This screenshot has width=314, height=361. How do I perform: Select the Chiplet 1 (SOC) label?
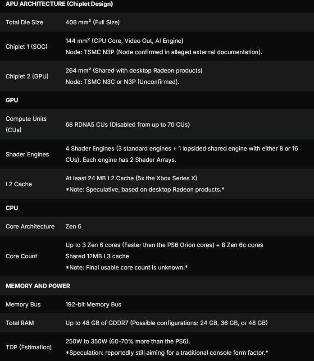[x=27, y=46]
